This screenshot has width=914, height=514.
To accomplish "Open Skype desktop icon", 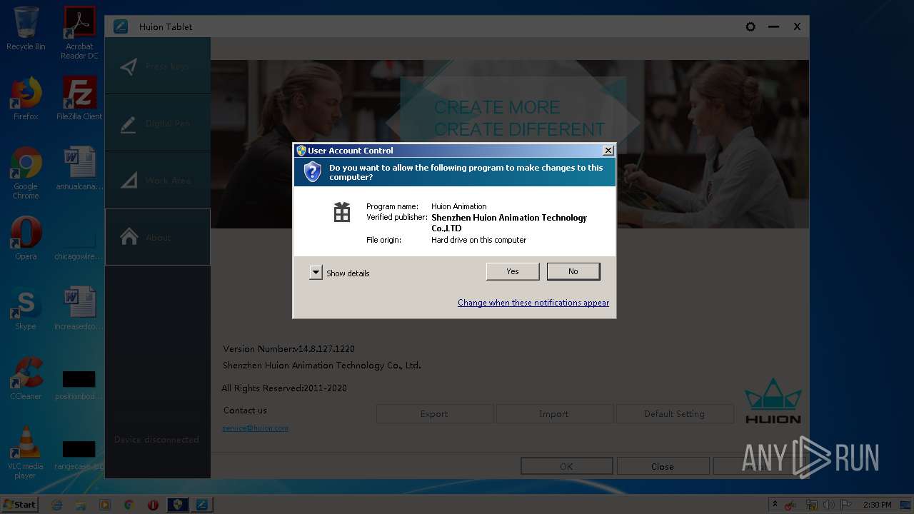I will pyautogui.click(x=26, y=309).
